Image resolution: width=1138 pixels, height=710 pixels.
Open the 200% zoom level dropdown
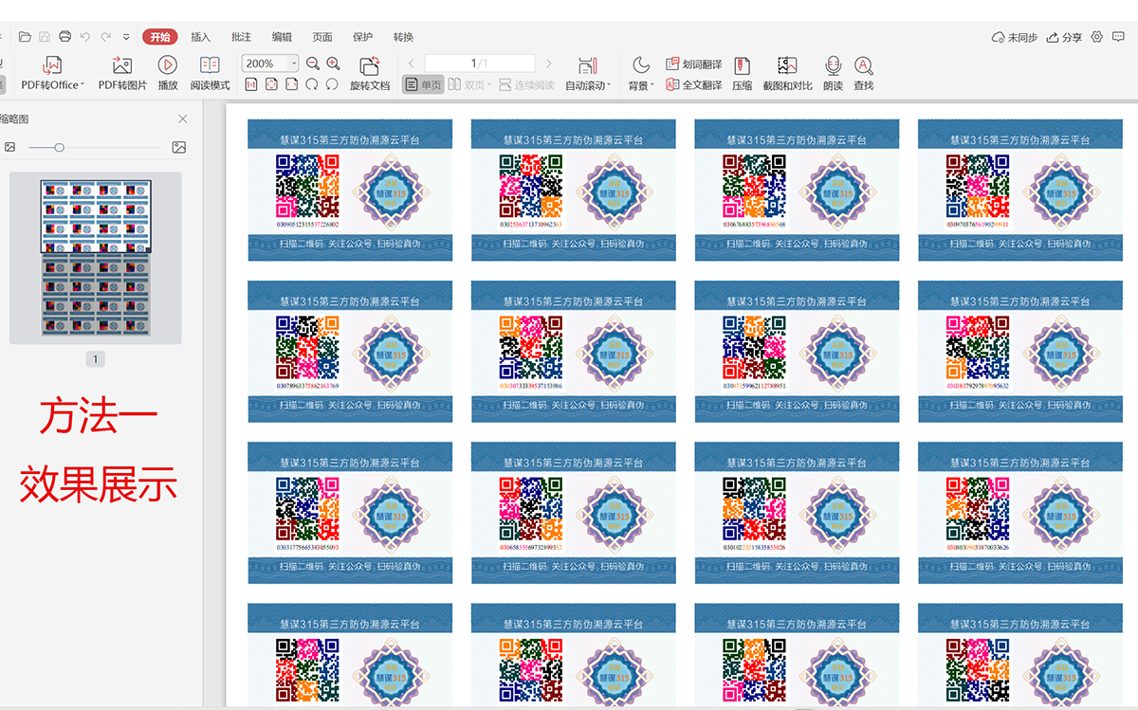pos(293,64)
